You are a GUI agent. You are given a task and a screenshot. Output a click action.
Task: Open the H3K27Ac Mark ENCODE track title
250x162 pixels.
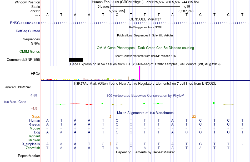click(x=145, y=84)
